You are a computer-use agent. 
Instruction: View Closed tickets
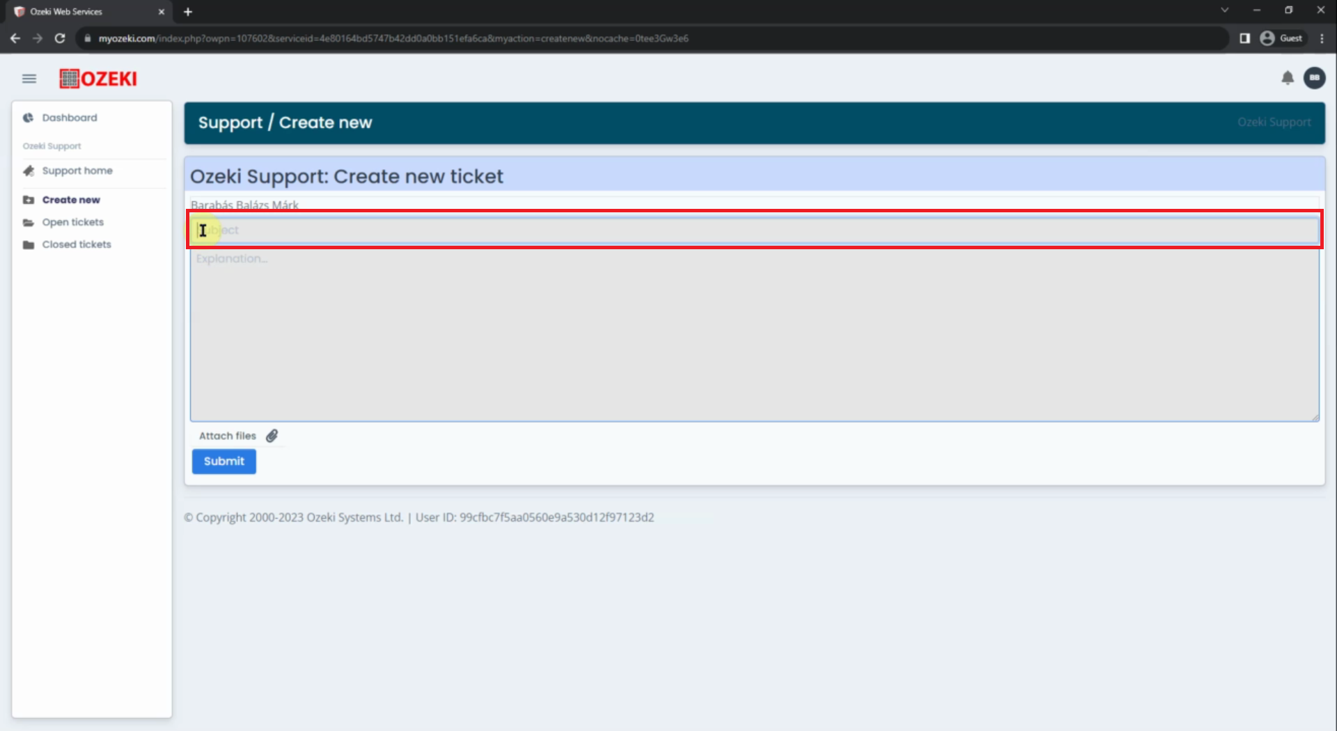tap(77, 244)
